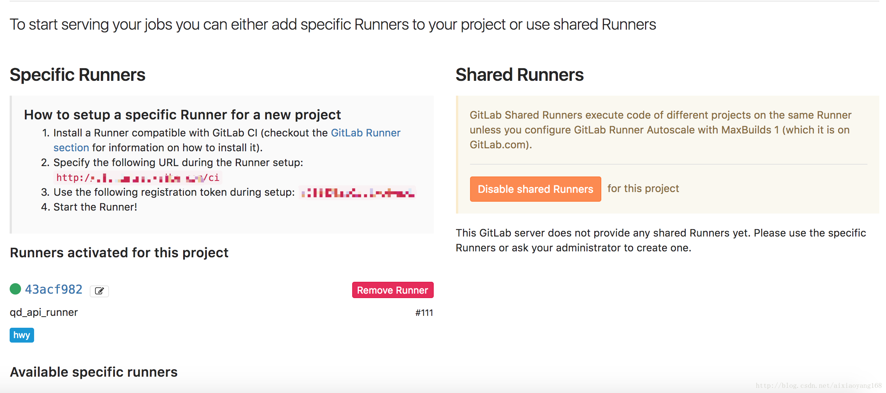
Task: Click Available specific runners heading
Action: 94,372
